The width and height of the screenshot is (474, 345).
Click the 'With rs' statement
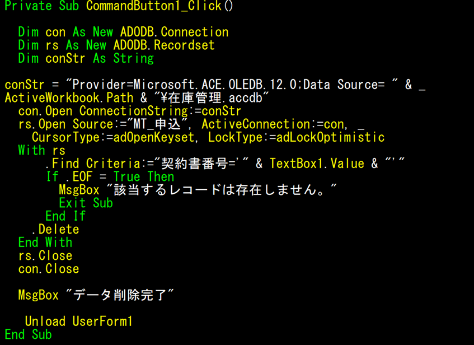coord(42,151)
